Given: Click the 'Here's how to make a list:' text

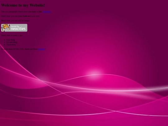Looking at the screenshot, I should [12, 35].
